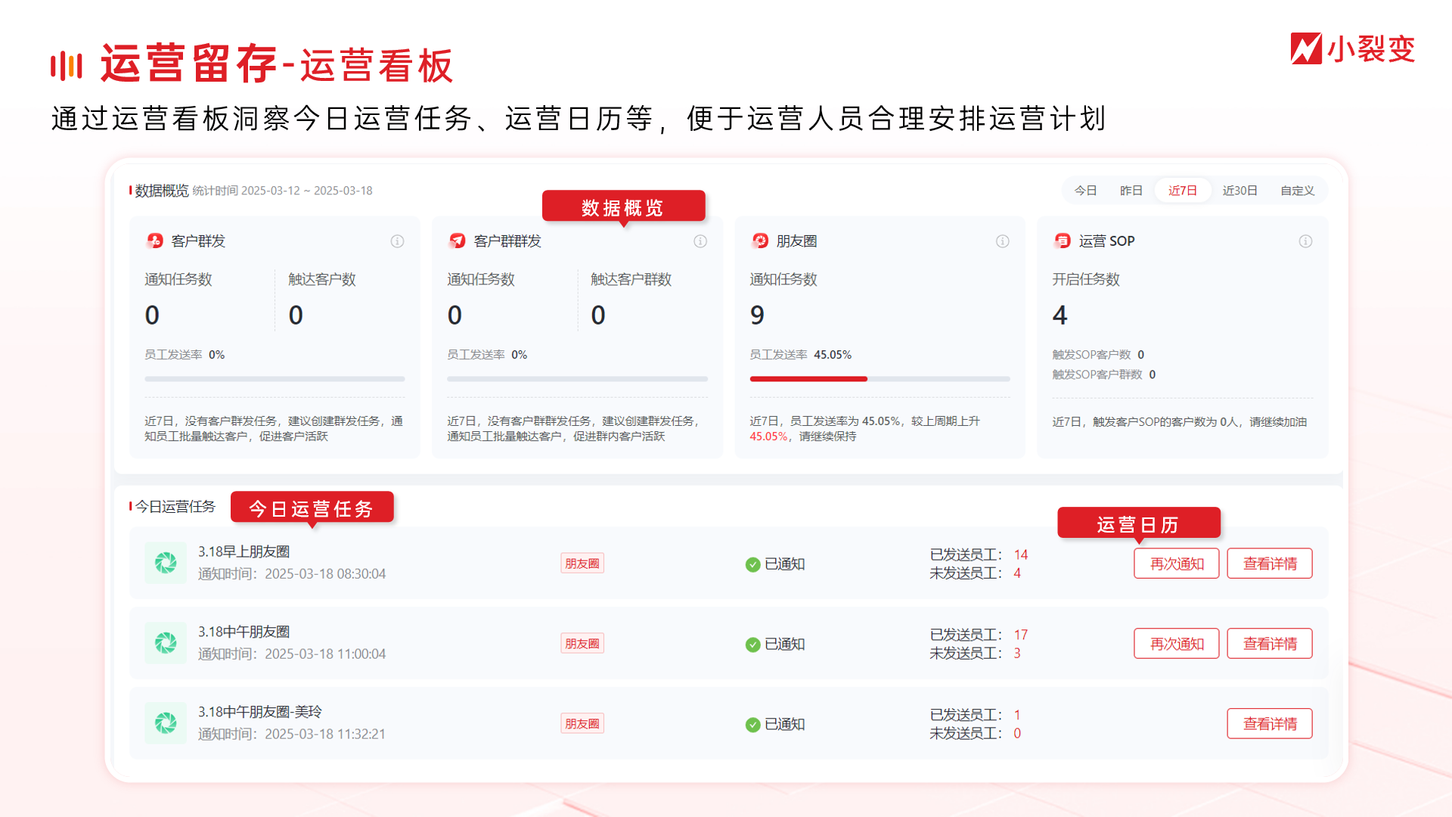Click 再次通知 for 3.18早上朋友圈
Viewport: 1452px width, 817px height.
(x=1176, y=563)
